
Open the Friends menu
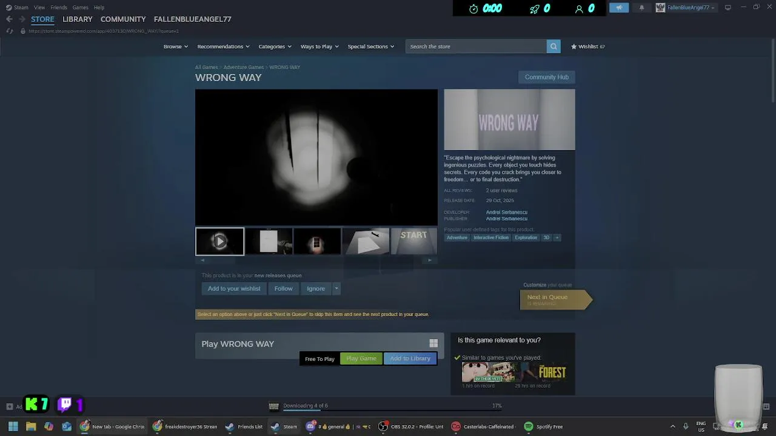point(59,7)
